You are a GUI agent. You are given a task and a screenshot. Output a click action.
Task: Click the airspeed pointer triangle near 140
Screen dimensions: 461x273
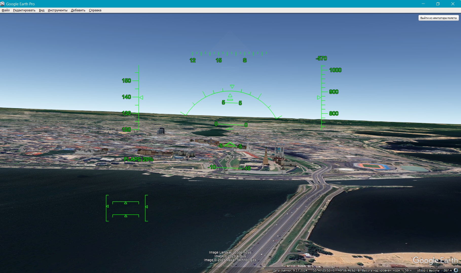pos(141,97)
